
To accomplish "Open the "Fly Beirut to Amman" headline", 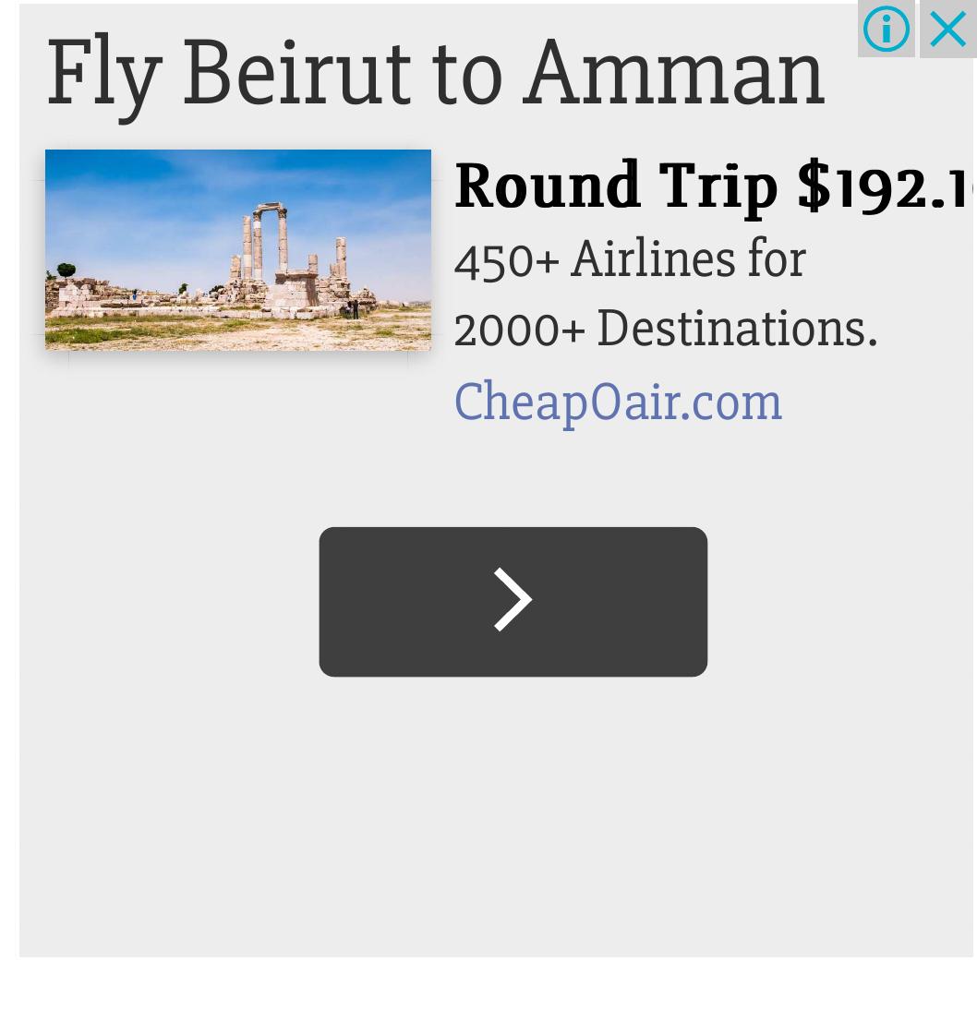I will [434, 73].
